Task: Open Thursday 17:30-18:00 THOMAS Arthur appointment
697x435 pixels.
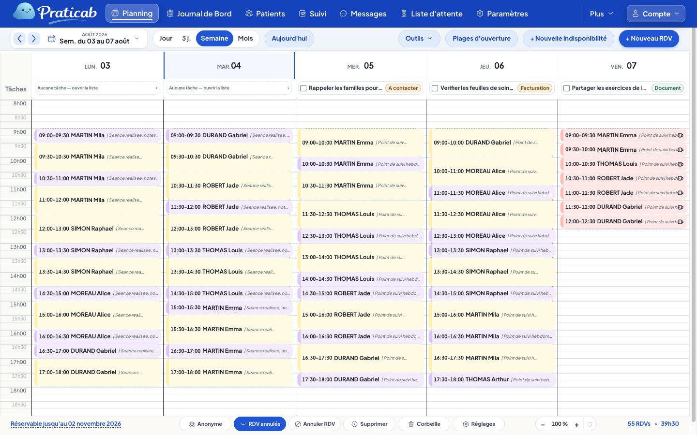Action: click(492, 379)
